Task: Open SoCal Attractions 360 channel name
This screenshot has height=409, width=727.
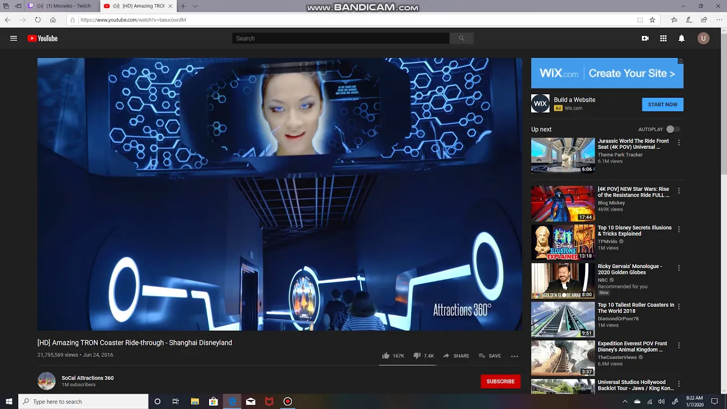Action: pyautogui.click(x=87, y=378)
